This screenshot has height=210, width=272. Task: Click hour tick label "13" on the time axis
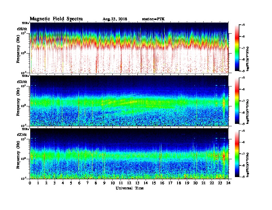coord(137,183)
